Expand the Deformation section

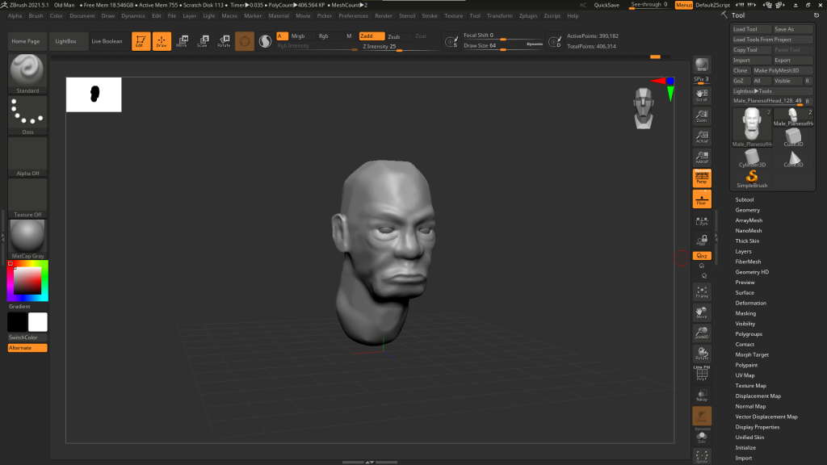[x=750, y=303]
